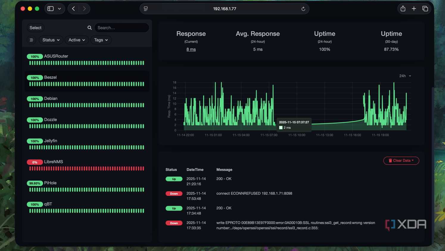This screenshot has width=445, height=251.
Task: Open the Tags filter dropdown
Action: pyautogui.click(x=101, y=40)
